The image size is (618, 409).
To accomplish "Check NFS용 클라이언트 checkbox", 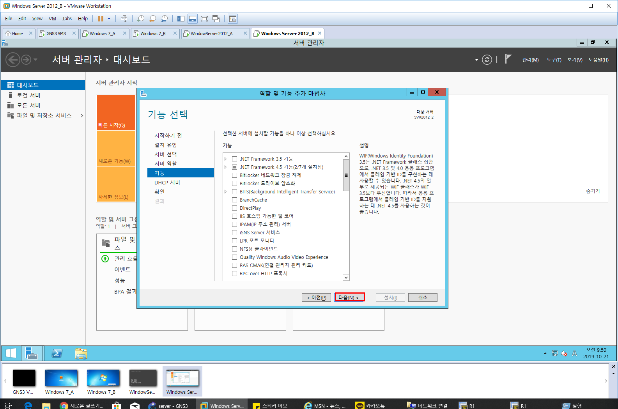I will 234,249.
